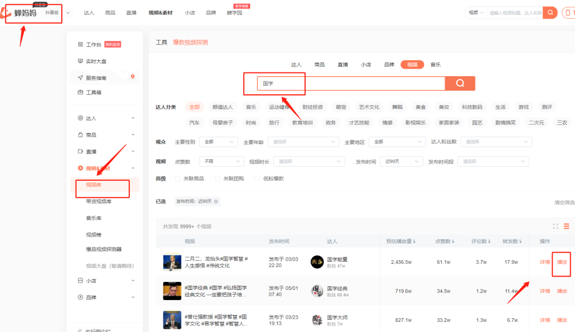The image size is (575, 332).
Task: Remove the 发布时间：近90天 filter tag
Action: [x=216, y=201]
